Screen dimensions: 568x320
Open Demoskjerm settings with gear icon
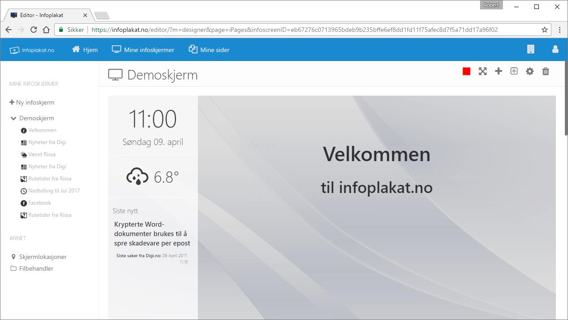[530, 71]
